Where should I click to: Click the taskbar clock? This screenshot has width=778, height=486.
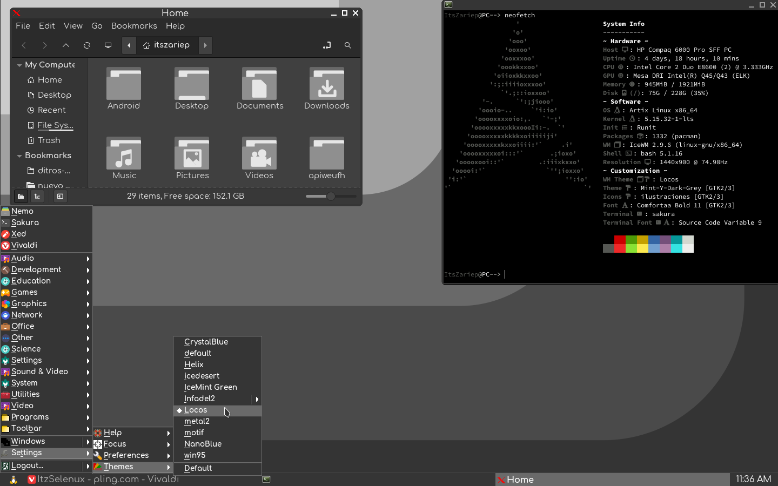click(753, 480)
